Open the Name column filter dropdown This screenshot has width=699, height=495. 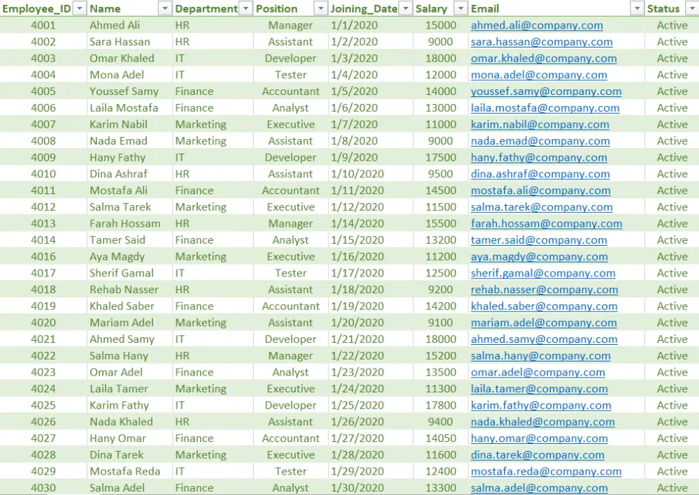(164, 8)
